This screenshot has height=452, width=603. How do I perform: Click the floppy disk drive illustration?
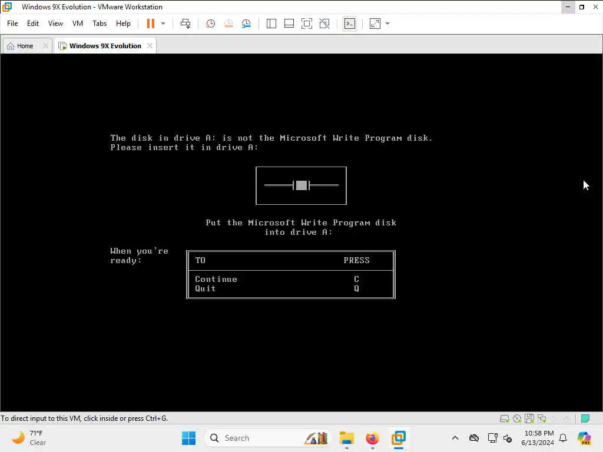click(x=301, y=185)
